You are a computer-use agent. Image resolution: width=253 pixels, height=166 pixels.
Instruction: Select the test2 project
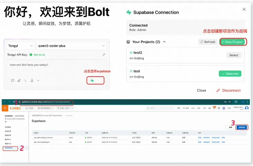(234, 55)
